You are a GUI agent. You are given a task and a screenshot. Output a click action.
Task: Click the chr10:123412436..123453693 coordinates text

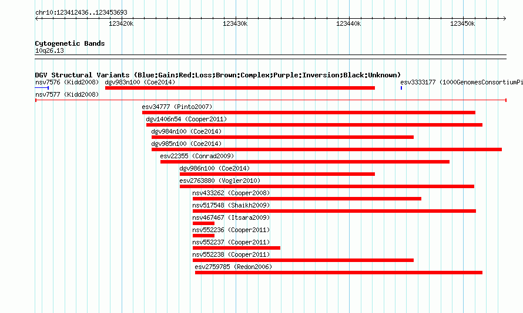coord(81,12)
